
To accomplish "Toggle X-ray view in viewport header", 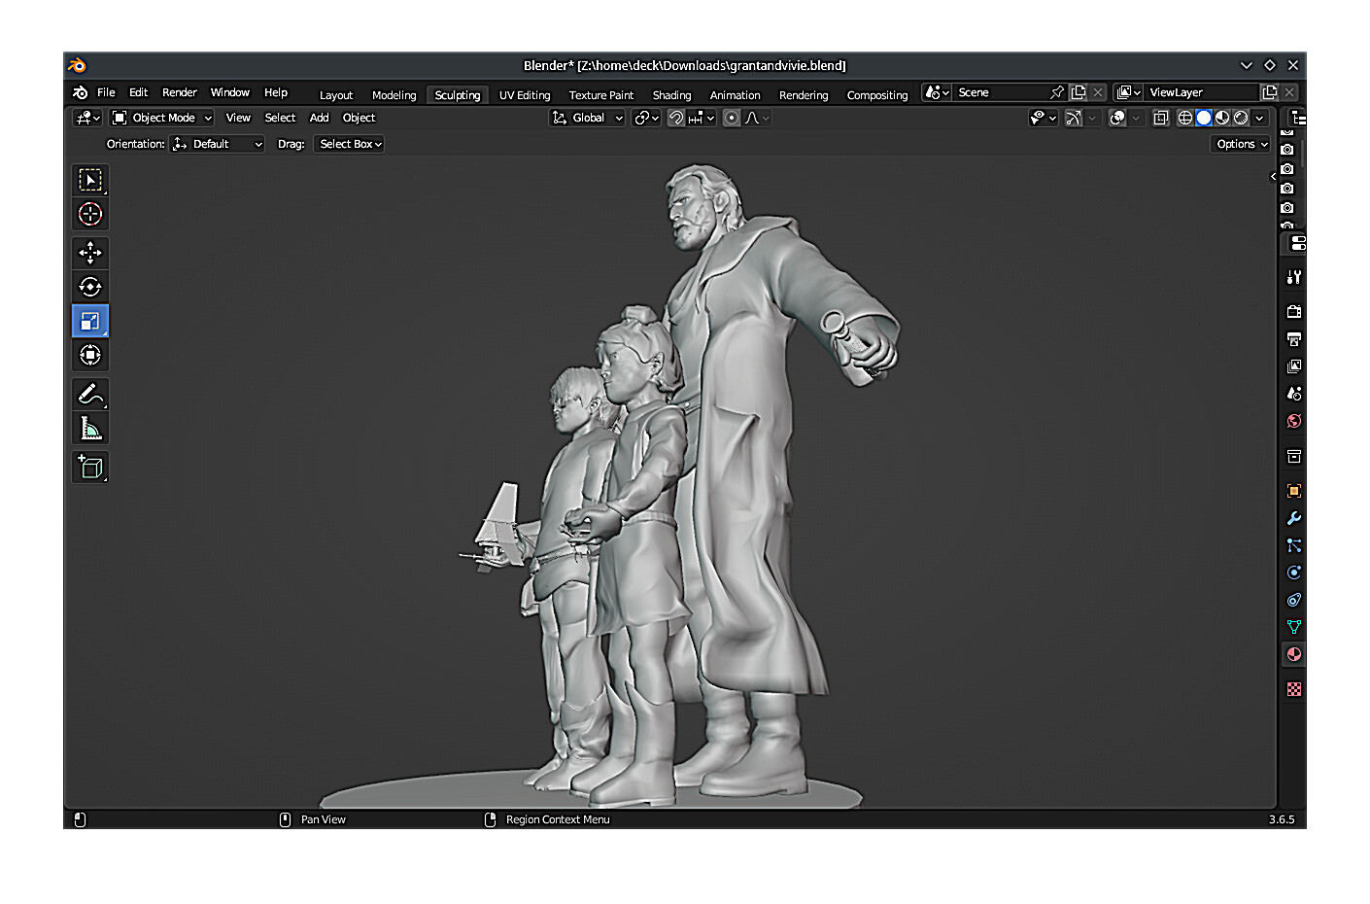I will pyautogui.click(x=1160, y=118).
